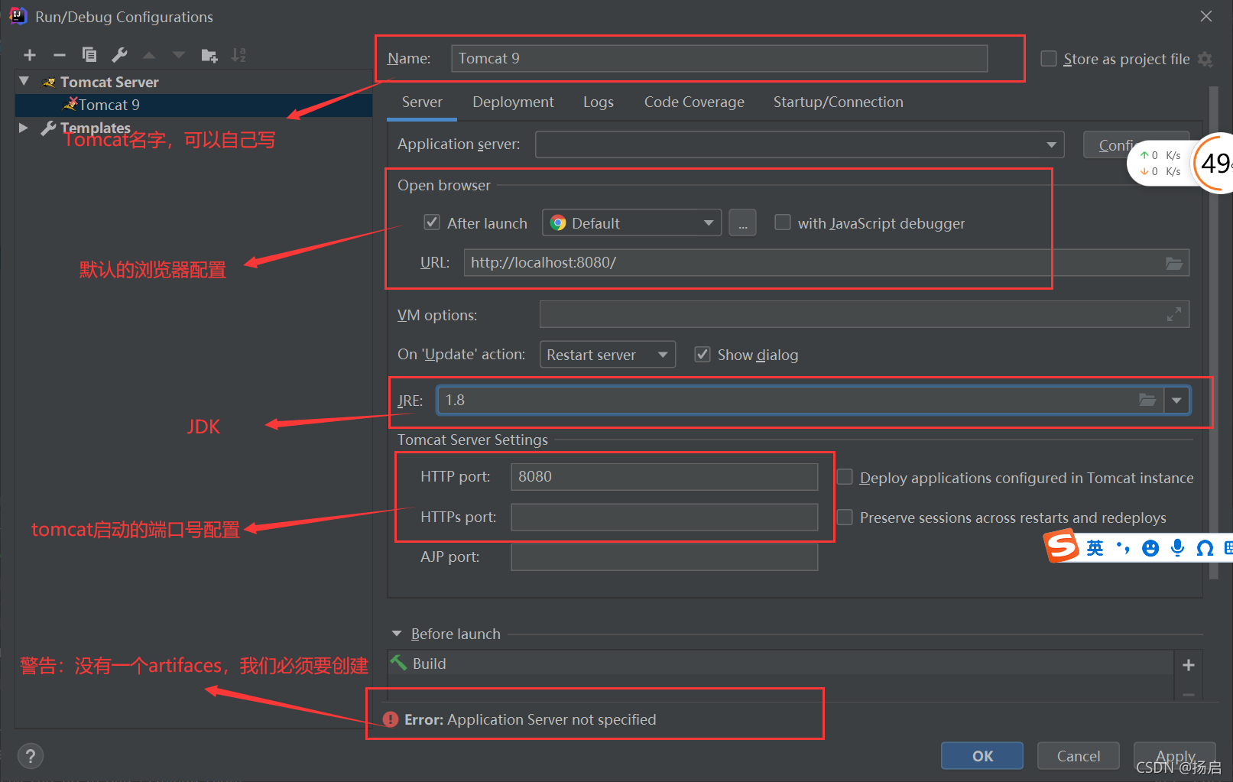Open the JRE dropdown arrow
Viewport: 1233px width, 782px height.
[1176, 400]
